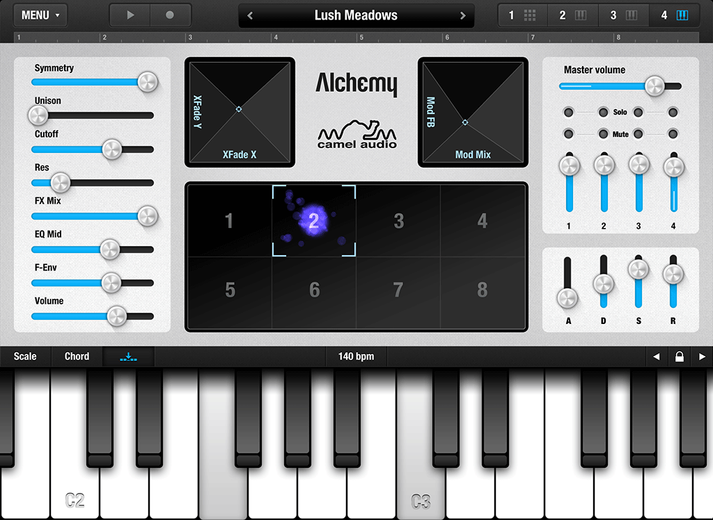Click the Mod Mix/Mod FB pad crosshair handle
The image size is (713, 520).
click(464, 122)
